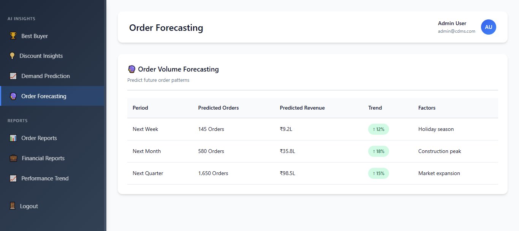Image resolution: width=519 pixels, height=231 pixels.
Task: Open Performance Trend via its trend icon
Action: pos(13,178)
